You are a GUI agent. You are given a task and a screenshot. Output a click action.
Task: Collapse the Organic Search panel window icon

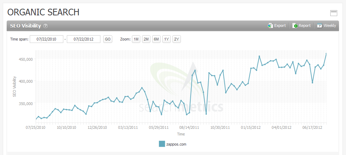click(x=333, y=13)
